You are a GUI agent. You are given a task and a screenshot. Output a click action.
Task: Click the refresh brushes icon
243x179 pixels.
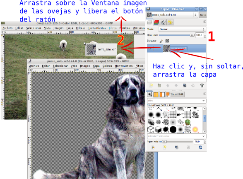pos(200,147)
